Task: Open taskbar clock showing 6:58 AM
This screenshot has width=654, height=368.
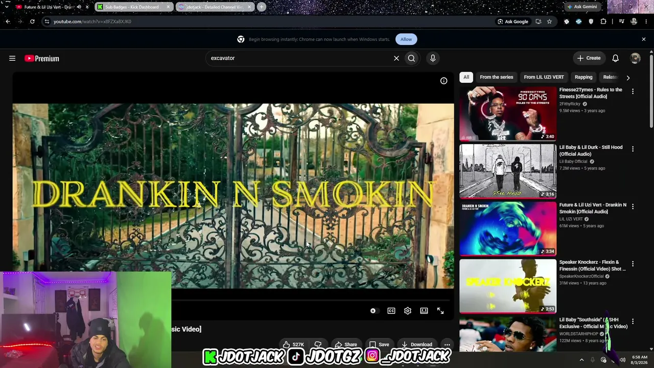Action: click(640, 359)
